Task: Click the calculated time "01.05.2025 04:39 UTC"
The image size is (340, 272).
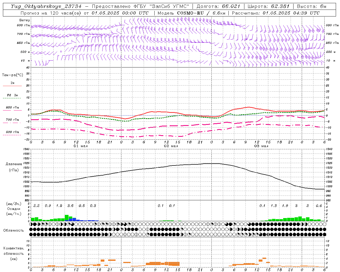Action: click(x=291, y=13)
